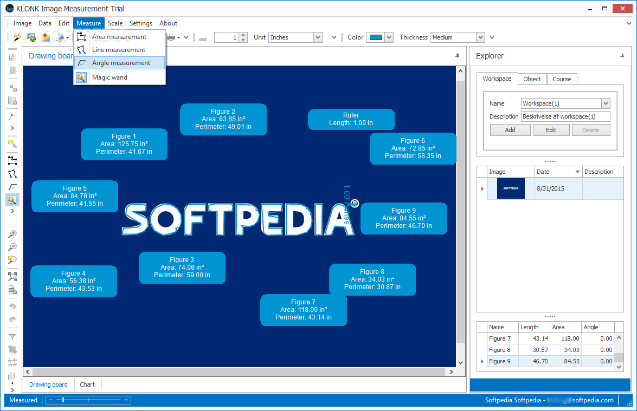Viewport: 637px width, 411px height.
Task: Expand overflow chevron after Unit dropdown
Action: click(334, 37)
